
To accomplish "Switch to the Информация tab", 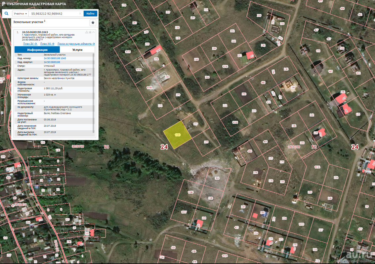I will (37, 49).
